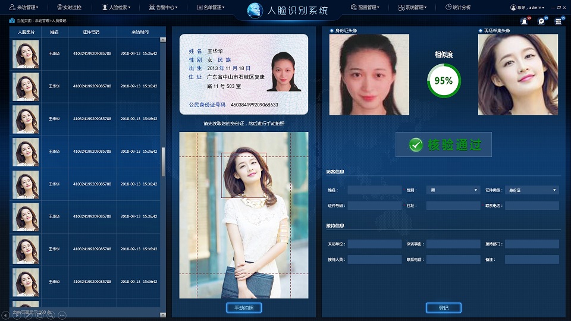Click the visitor list scrollbar down arrow
Screen dimensions: 571x321
[163, 315]
